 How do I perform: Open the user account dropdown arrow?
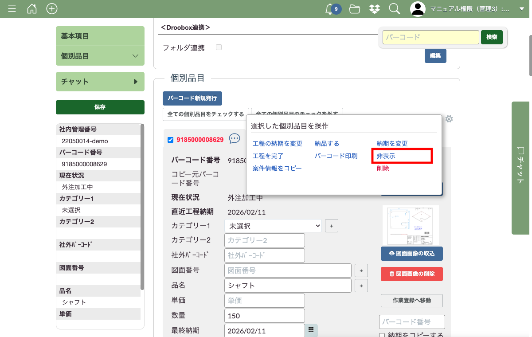(521, 9)
